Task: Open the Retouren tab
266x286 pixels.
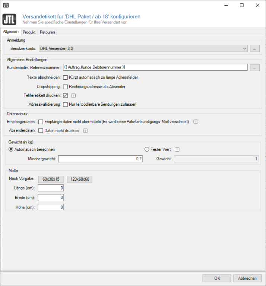Action: pyautogui.click(x=47, y=32)
